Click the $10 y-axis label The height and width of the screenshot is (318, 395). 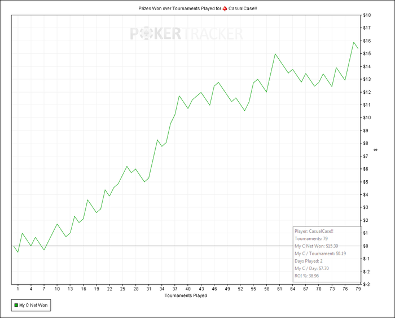coord(367,118)
